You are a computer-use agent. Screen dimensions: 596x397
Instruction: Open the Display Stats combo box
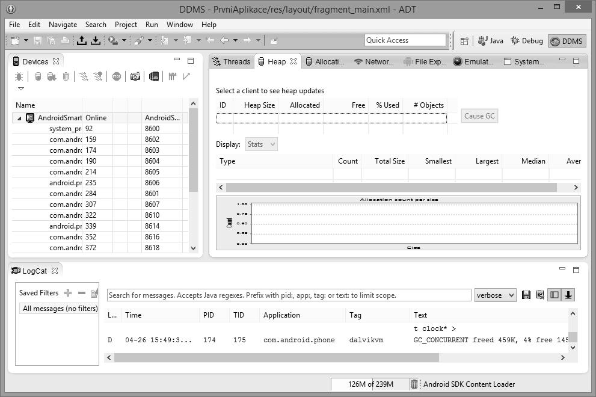pos(262,144)
